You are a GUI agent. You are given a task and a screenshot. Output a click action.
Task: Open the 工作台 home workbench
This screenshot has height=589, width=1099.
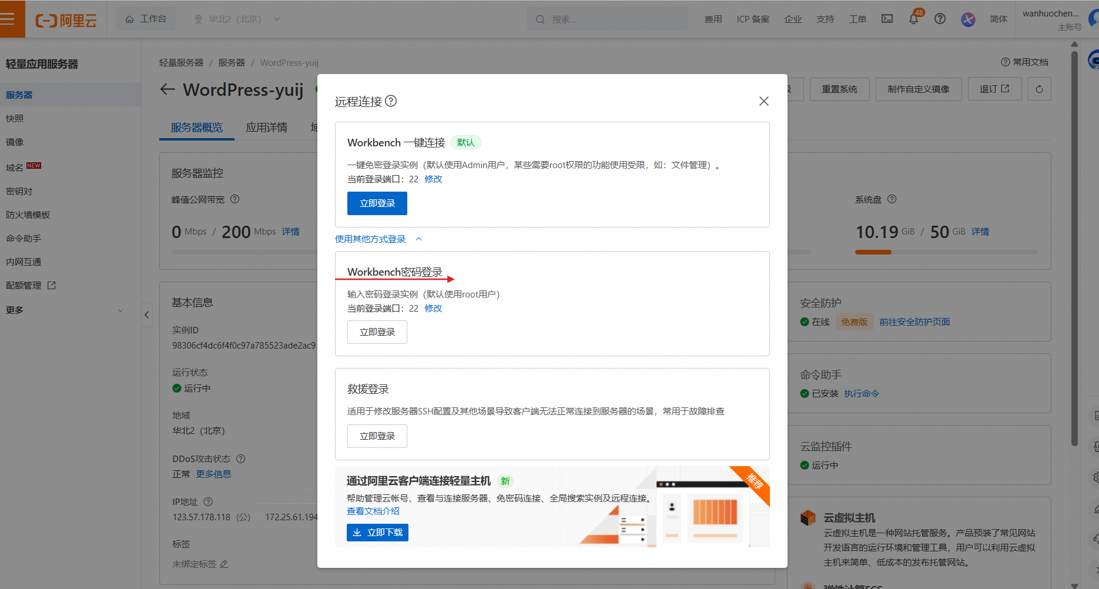[x=146, y=19]
